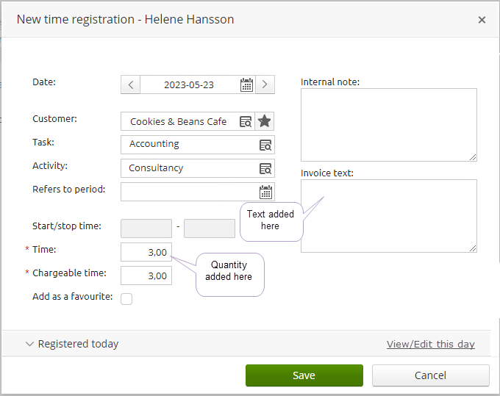500x396 pixels.
Task: Go to the next date arrow
Action: (265, 84)
